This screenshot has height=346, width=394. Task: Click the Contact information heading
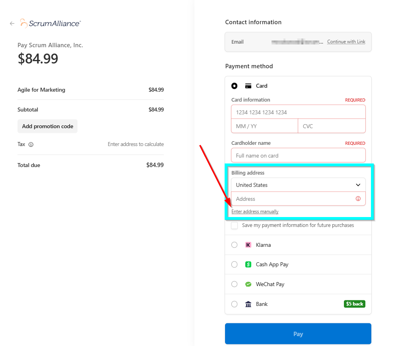tap(253, 22)
